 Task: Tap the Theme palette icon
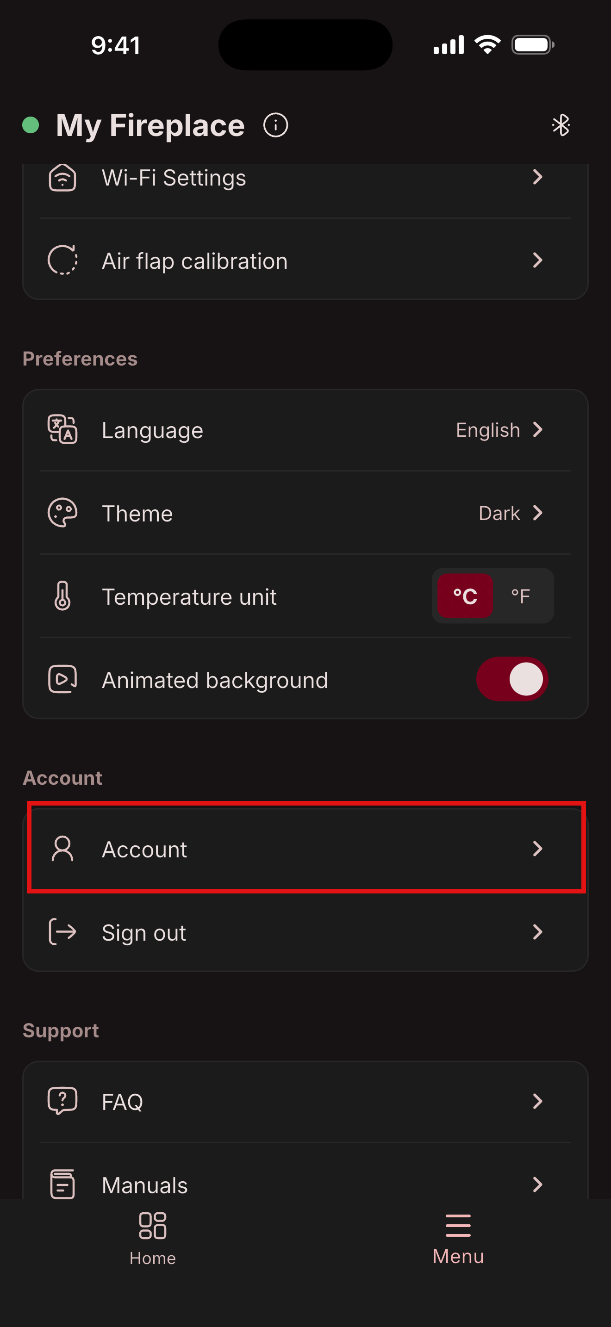pyautogui.click(x=62, y=513)
